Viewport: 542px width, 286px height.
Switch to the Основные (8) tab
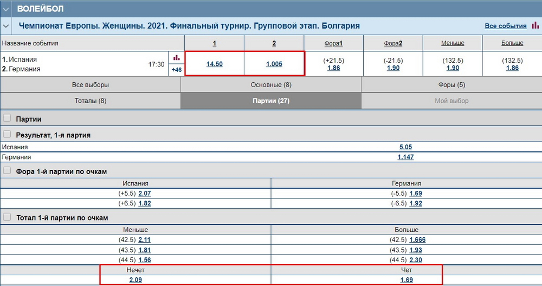click(270, 85)
